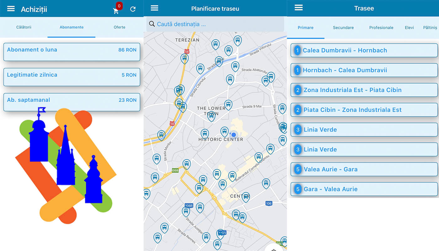Tap bus stop marker on Strada 9 Mai

point(228,104)
